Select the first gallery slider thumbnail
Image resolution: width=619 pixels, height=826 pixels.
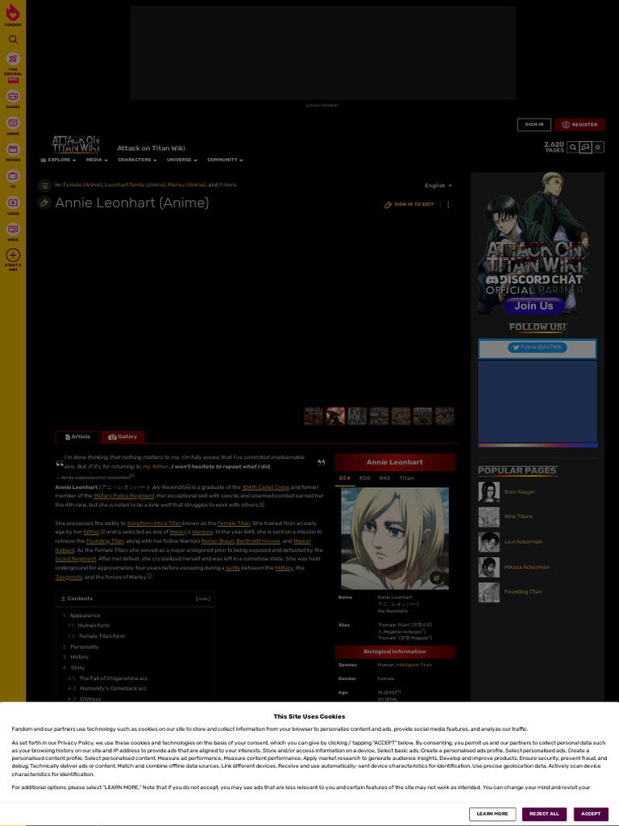(314, 416)
